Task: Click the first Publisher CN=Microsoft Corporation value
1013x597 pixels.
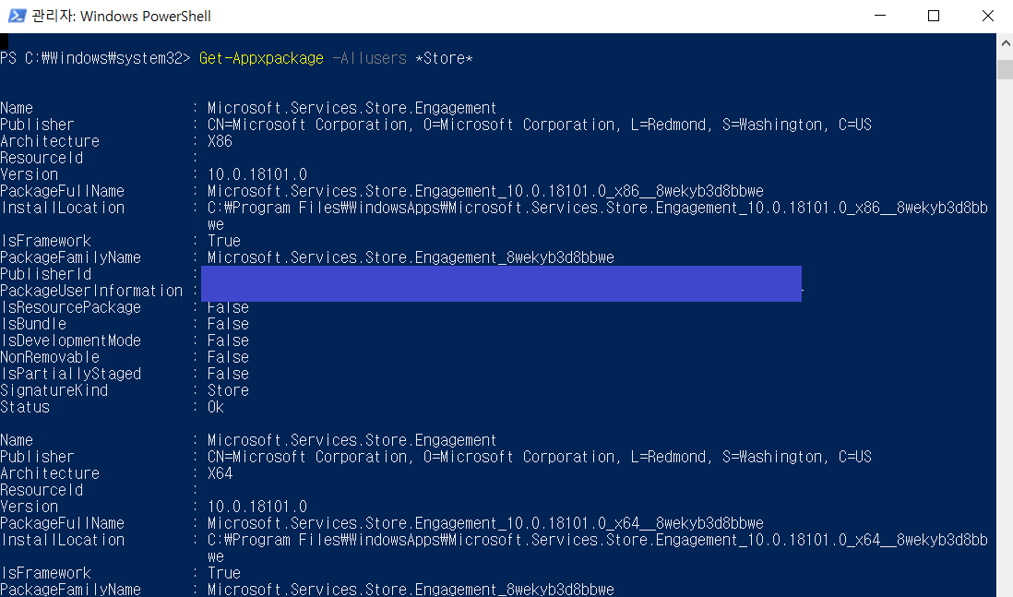Action: pyautogui.click(x=540, y=125)
